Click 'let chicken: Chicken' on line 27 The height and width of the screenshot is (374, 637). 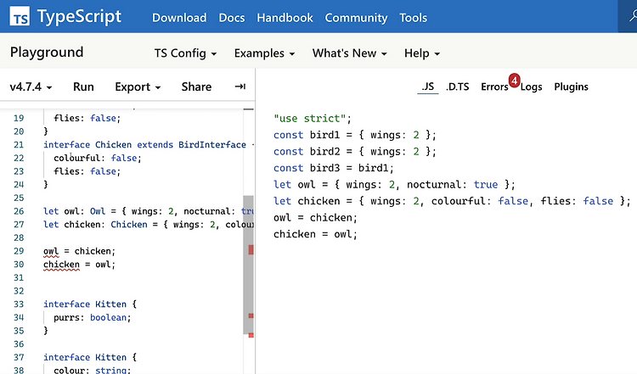coord(95,225)
